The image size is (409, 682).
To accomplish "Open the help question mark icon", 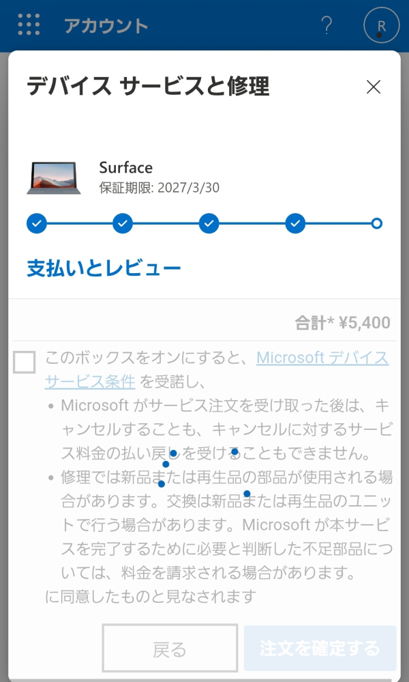I will point(327,25).
